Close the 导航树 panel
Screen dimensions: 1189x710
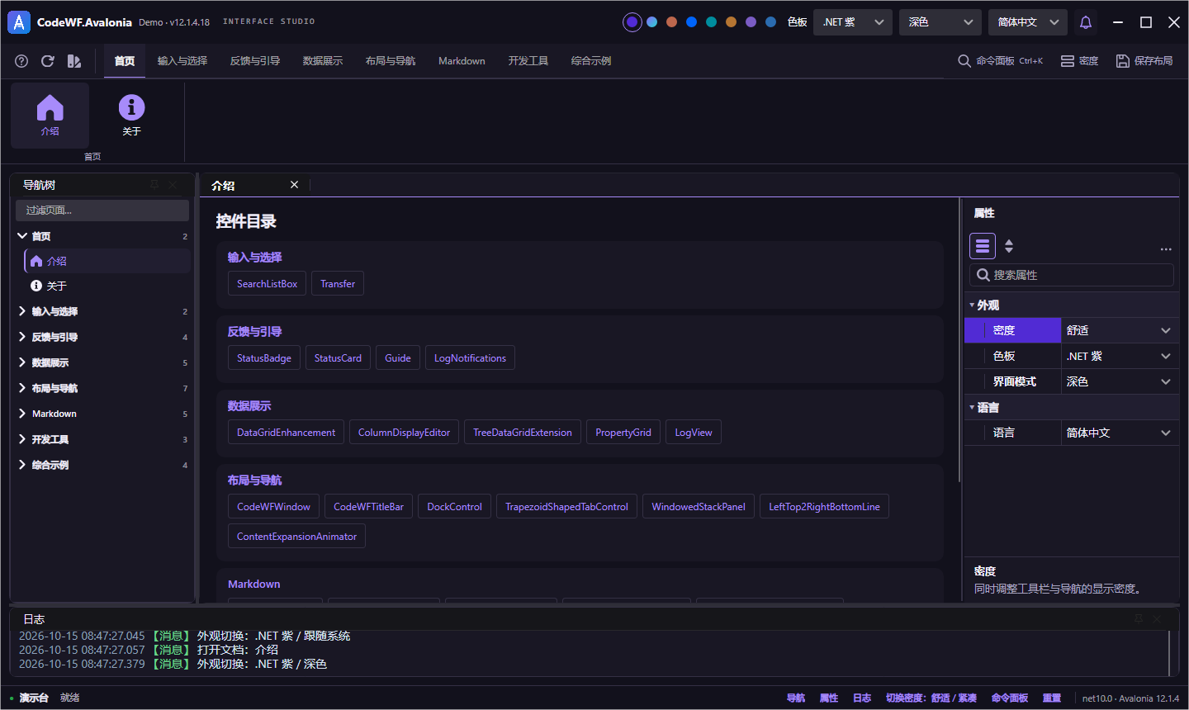click(173, 185)
